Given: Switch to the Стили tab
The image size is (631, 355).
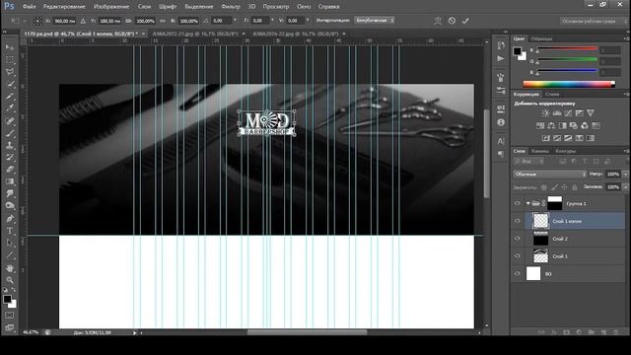Looking at the screenshot, I should pyautogui.click(x=552, y=95).
